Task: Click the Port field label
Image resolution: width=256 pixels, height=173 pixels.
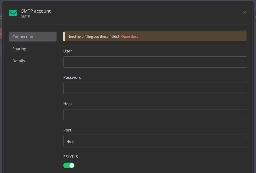Action: 67,130
